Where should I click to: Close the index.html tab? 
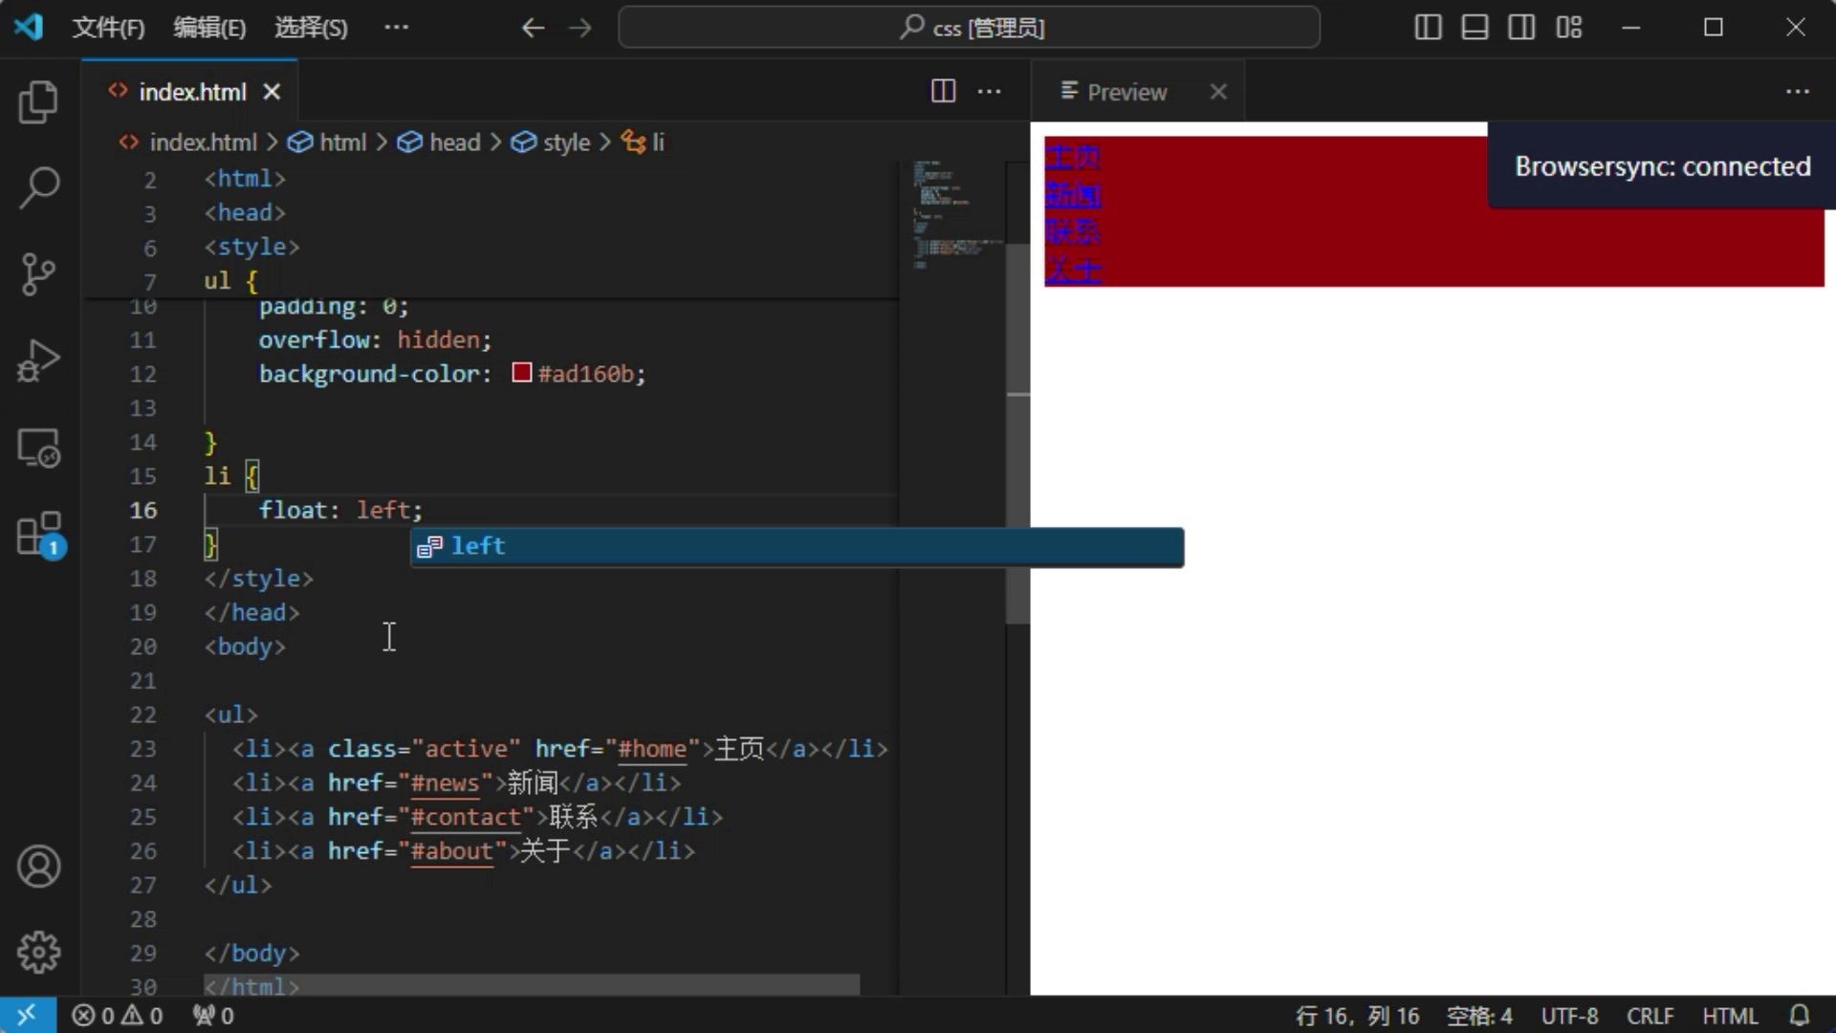click(x=272, y=92)
